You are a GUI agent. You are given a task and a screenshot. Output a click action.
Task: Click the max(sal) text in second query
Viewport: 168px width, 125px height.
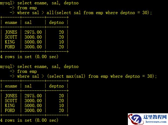tap(76, 76)
